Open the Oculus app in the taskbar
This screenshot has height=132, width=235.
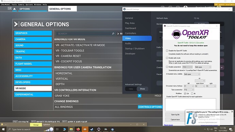point(85,129)
